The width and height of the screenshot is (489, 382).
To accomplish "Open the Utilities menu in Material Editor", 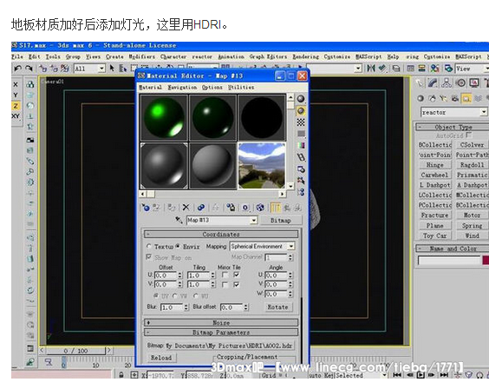I will tap(241, 87).
